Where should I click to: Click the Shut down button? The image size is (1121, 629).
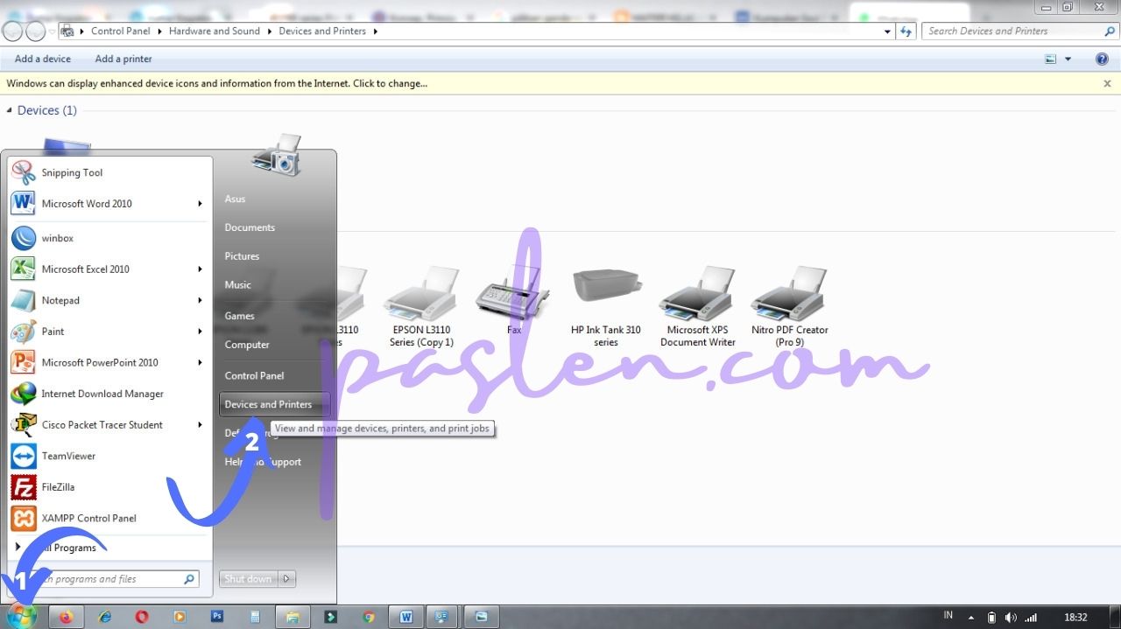point(248,579)
